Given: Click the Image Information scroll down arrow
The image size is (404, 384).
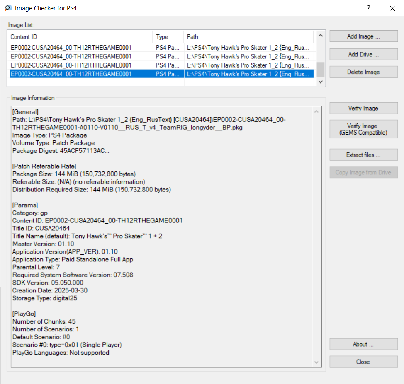Looking at the screenshot, I should tap(316, 362).
